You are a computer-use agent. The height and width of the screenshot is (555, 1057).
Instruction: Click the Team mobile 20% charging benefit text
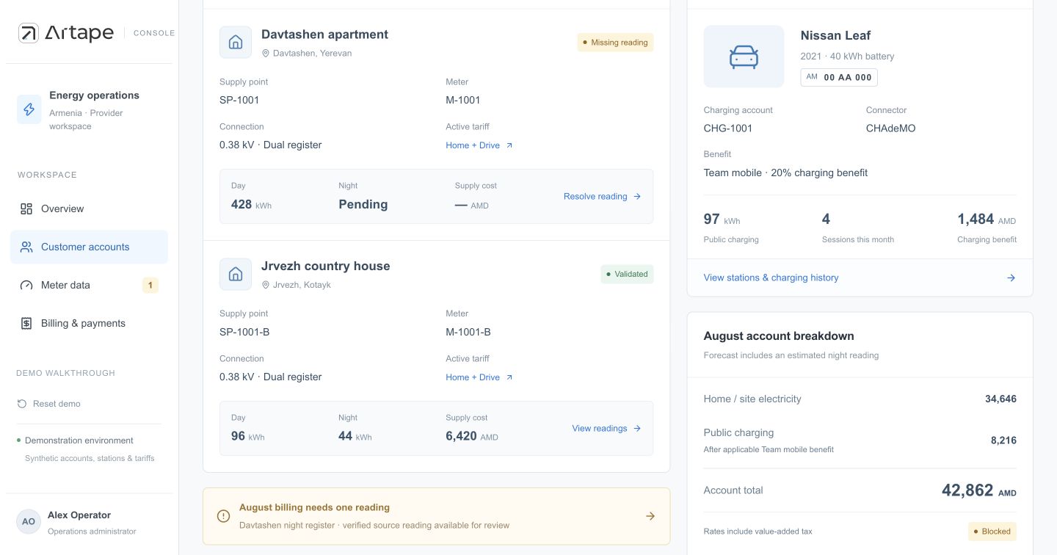point(785,173)
